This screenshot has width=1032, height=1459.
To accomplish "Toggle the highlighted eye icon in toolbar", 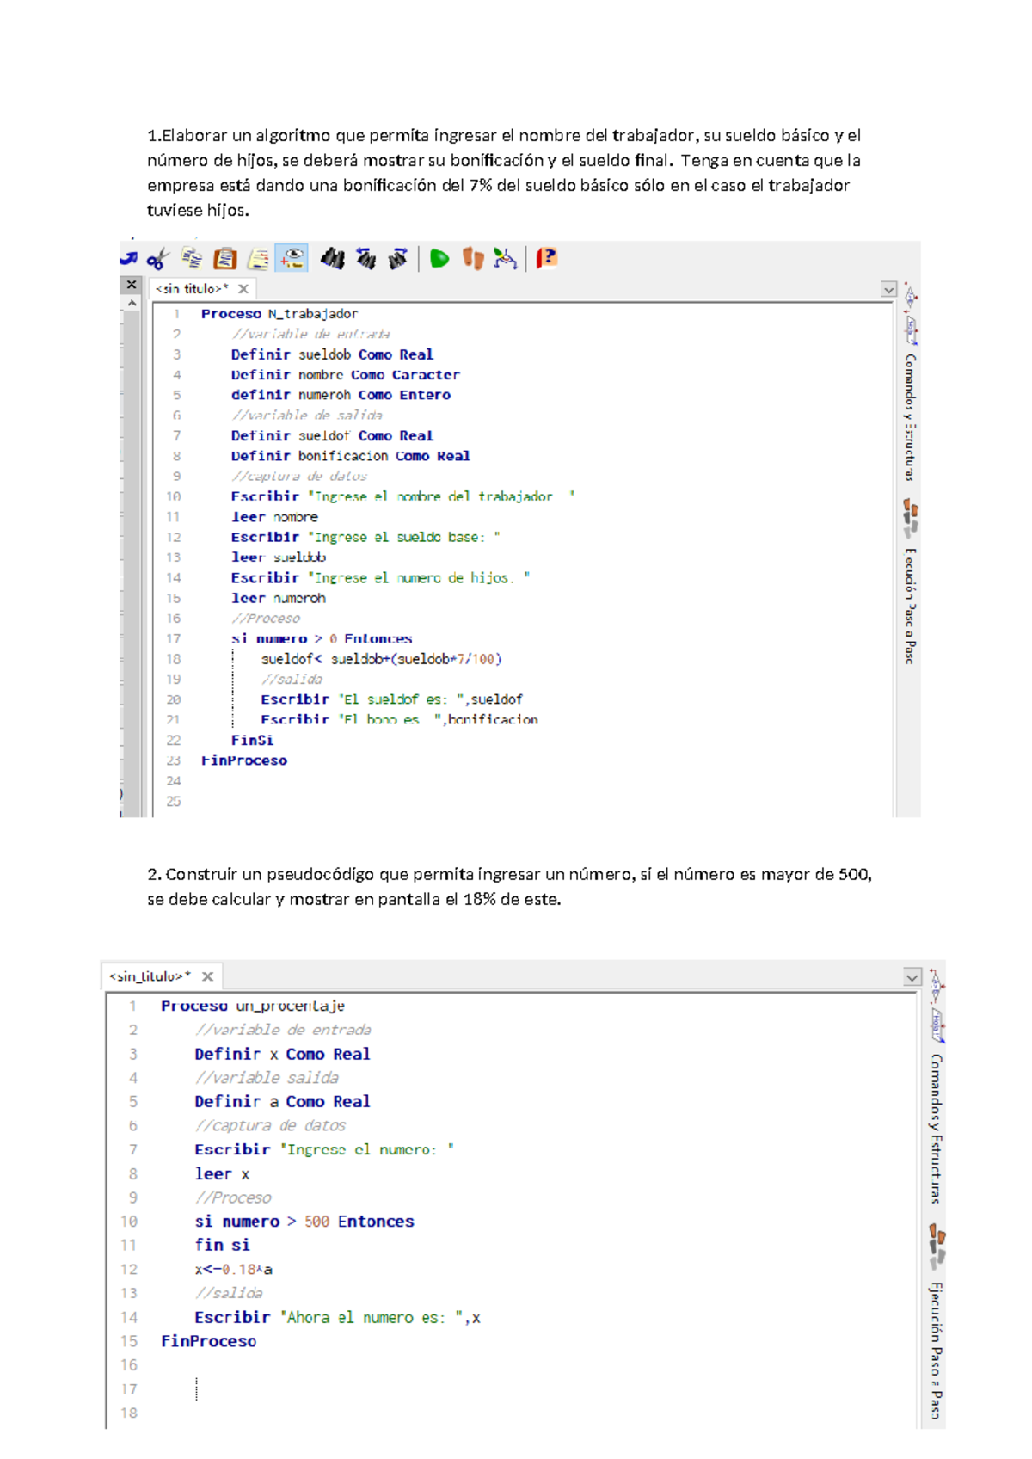I will pos(292,258).
